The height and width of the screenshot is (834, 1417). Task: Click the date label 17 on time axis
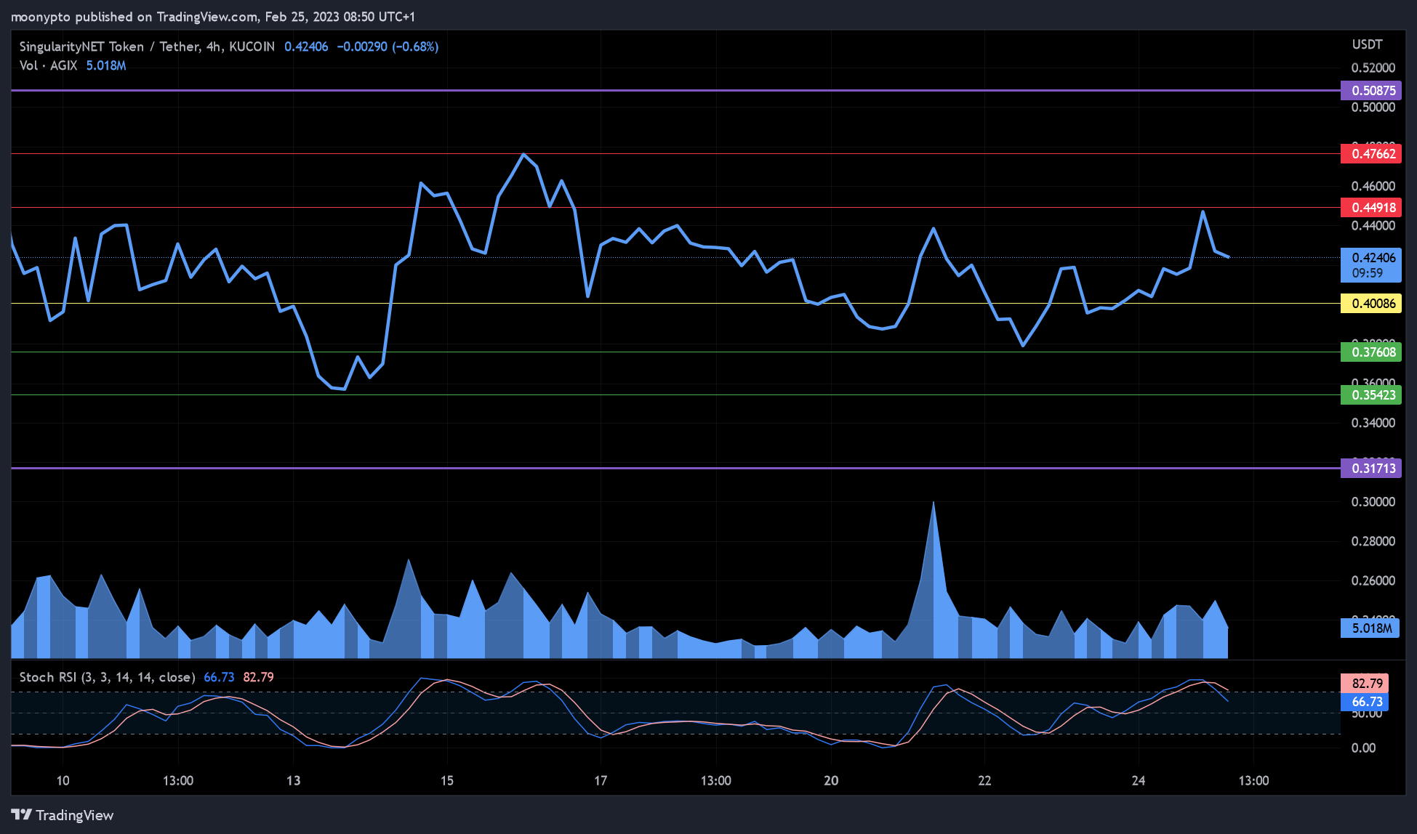click(x=601, y=781)
